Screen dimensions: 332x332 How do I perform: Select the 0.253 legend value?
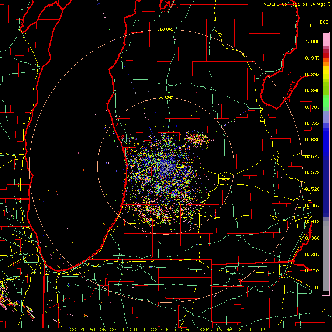312,271
